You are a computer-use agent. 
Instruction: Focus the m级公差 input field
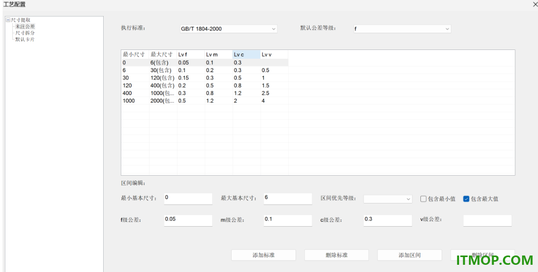pos(288,220)
